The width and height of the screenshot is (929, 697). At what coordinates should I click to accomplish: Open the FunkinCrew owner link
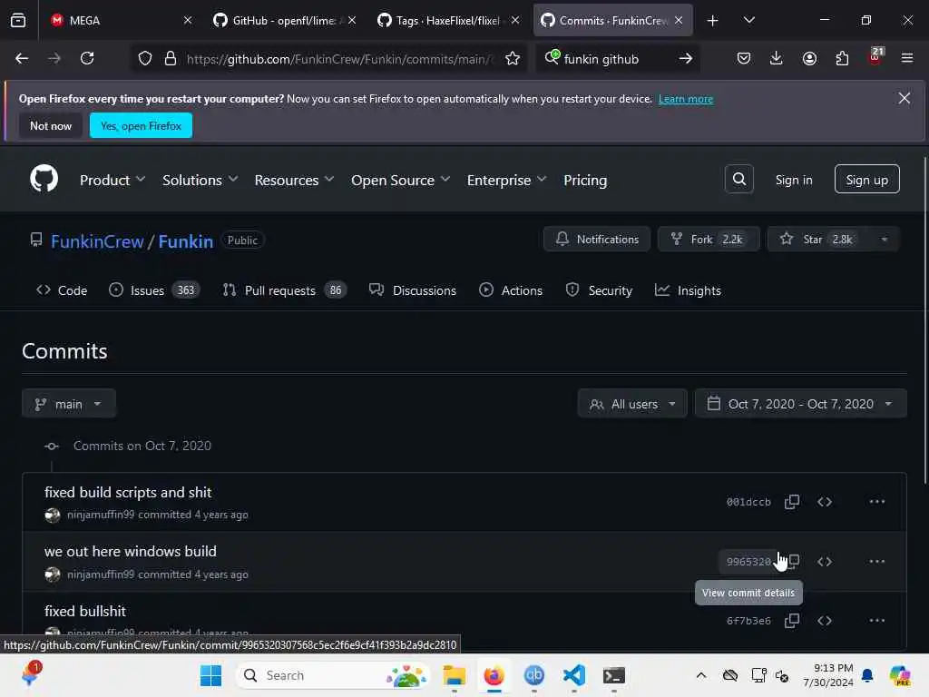(97, 241)
